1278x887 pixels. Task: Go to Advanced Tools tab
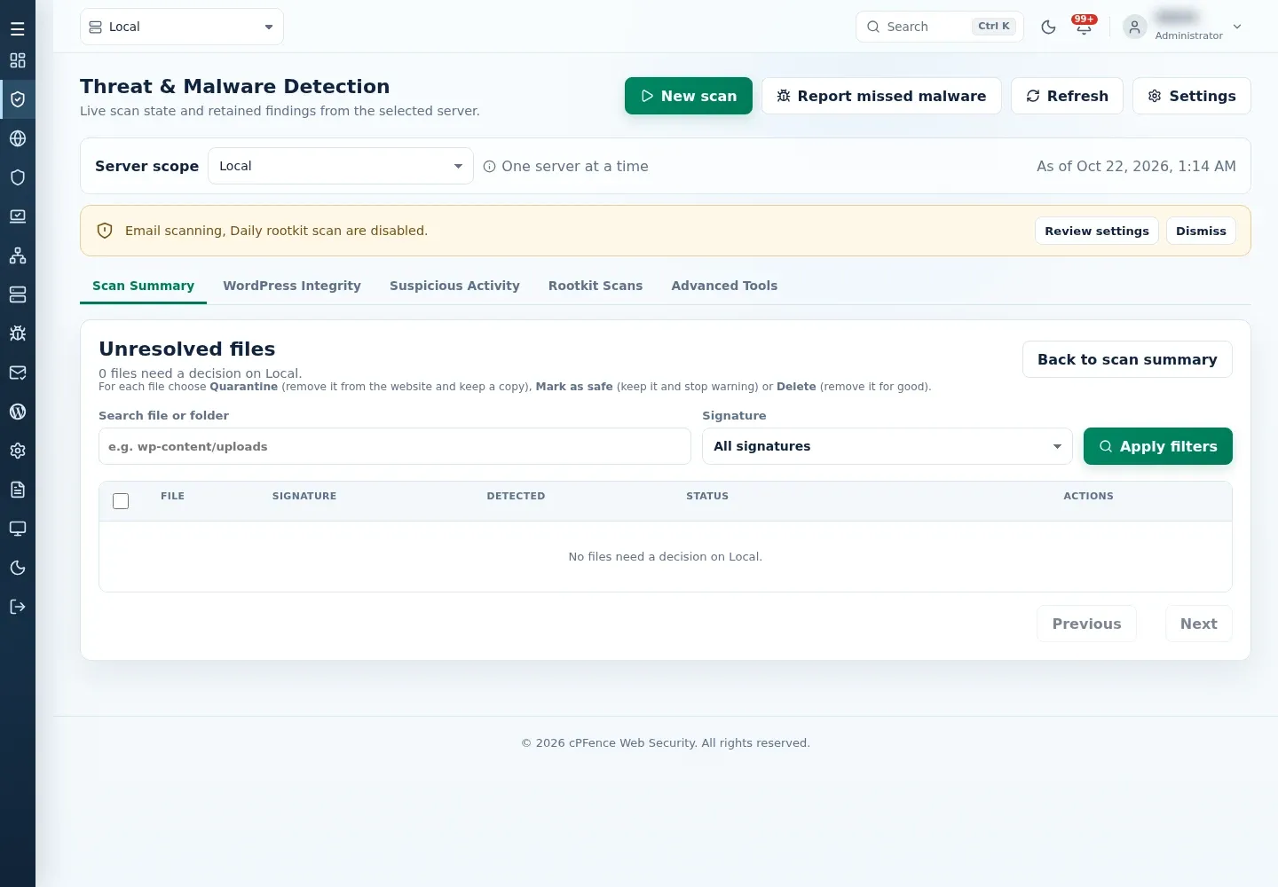point(724,286)
